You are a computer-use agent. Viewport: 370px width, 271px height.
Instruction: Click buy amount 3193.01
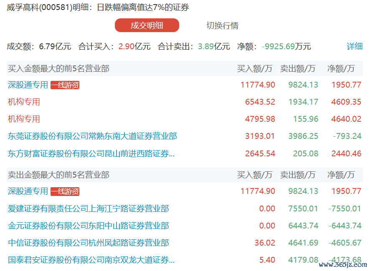[260, 136]
